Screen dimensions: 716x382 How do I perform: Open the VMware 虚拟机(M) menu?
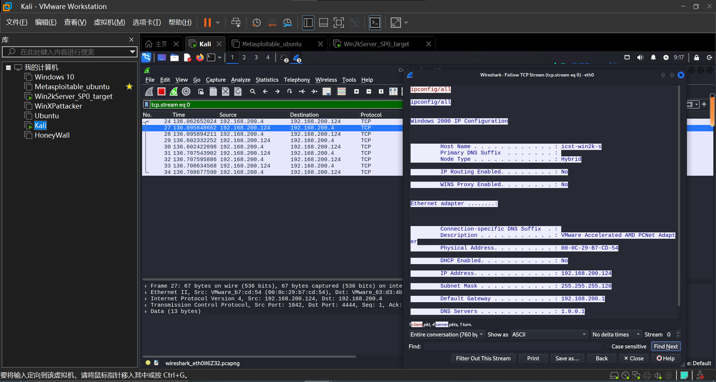[109, 23]
